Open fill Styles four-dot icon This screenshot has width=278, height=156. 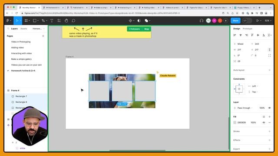pyautogui.click(x=264, y=117)
